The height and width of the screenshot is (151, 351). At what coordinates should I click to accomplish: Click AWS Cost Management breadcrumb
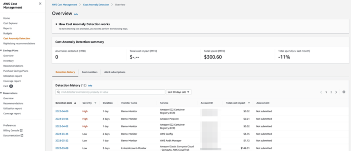tap(64, 5)
